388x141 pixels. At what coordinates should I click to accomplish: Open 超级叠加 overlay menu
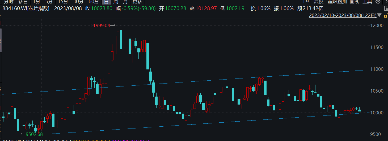click(338, 2)
